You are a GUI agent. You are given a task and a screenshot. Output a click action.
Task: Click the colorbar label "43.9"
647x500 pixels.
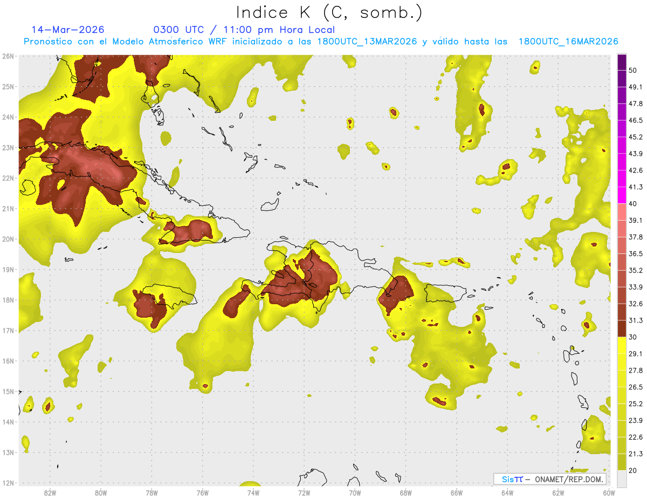(x=635, y=154)
